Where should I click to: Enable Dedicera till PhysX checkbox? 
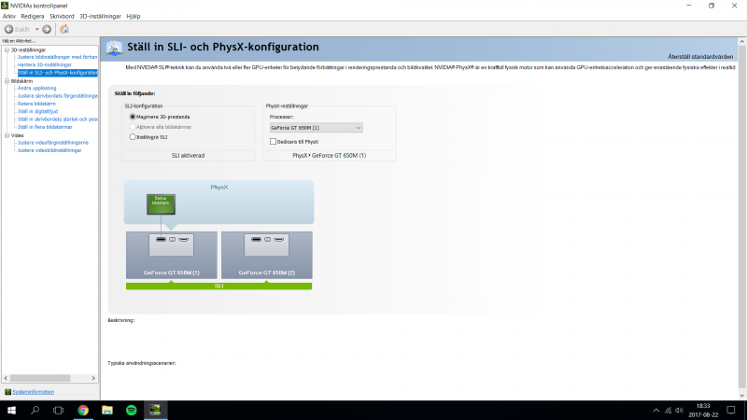click(x=273, y=142)
